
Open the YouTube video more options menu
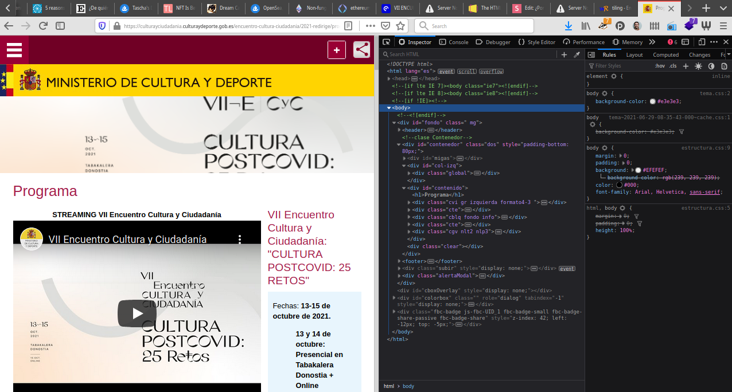240,240
